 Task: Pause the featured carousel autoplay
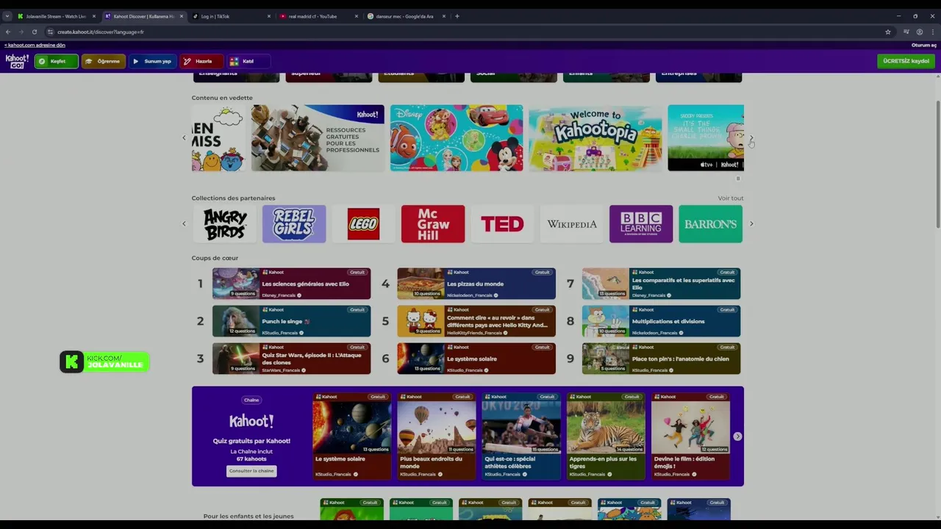[x=738, y=179]
